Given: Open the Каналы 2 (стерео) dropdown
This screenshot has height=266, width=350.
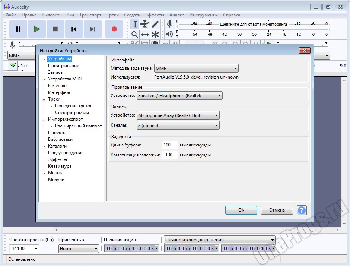Looking at the screenshot, I should tap(178, 126).
